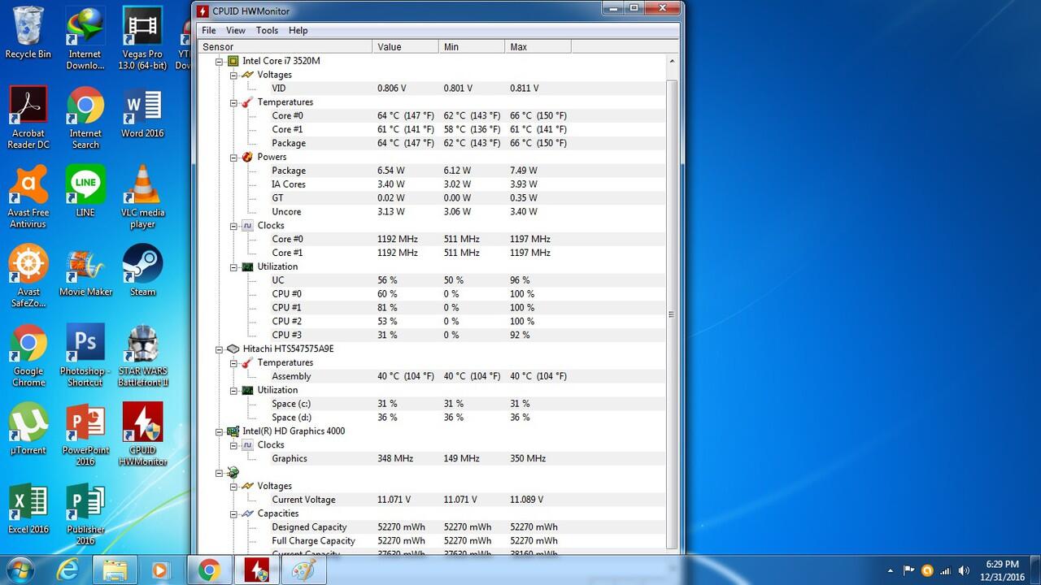
Task: Open the Movie Maker desktop icon
Action: pyautogui.click(x=85, y=271)
